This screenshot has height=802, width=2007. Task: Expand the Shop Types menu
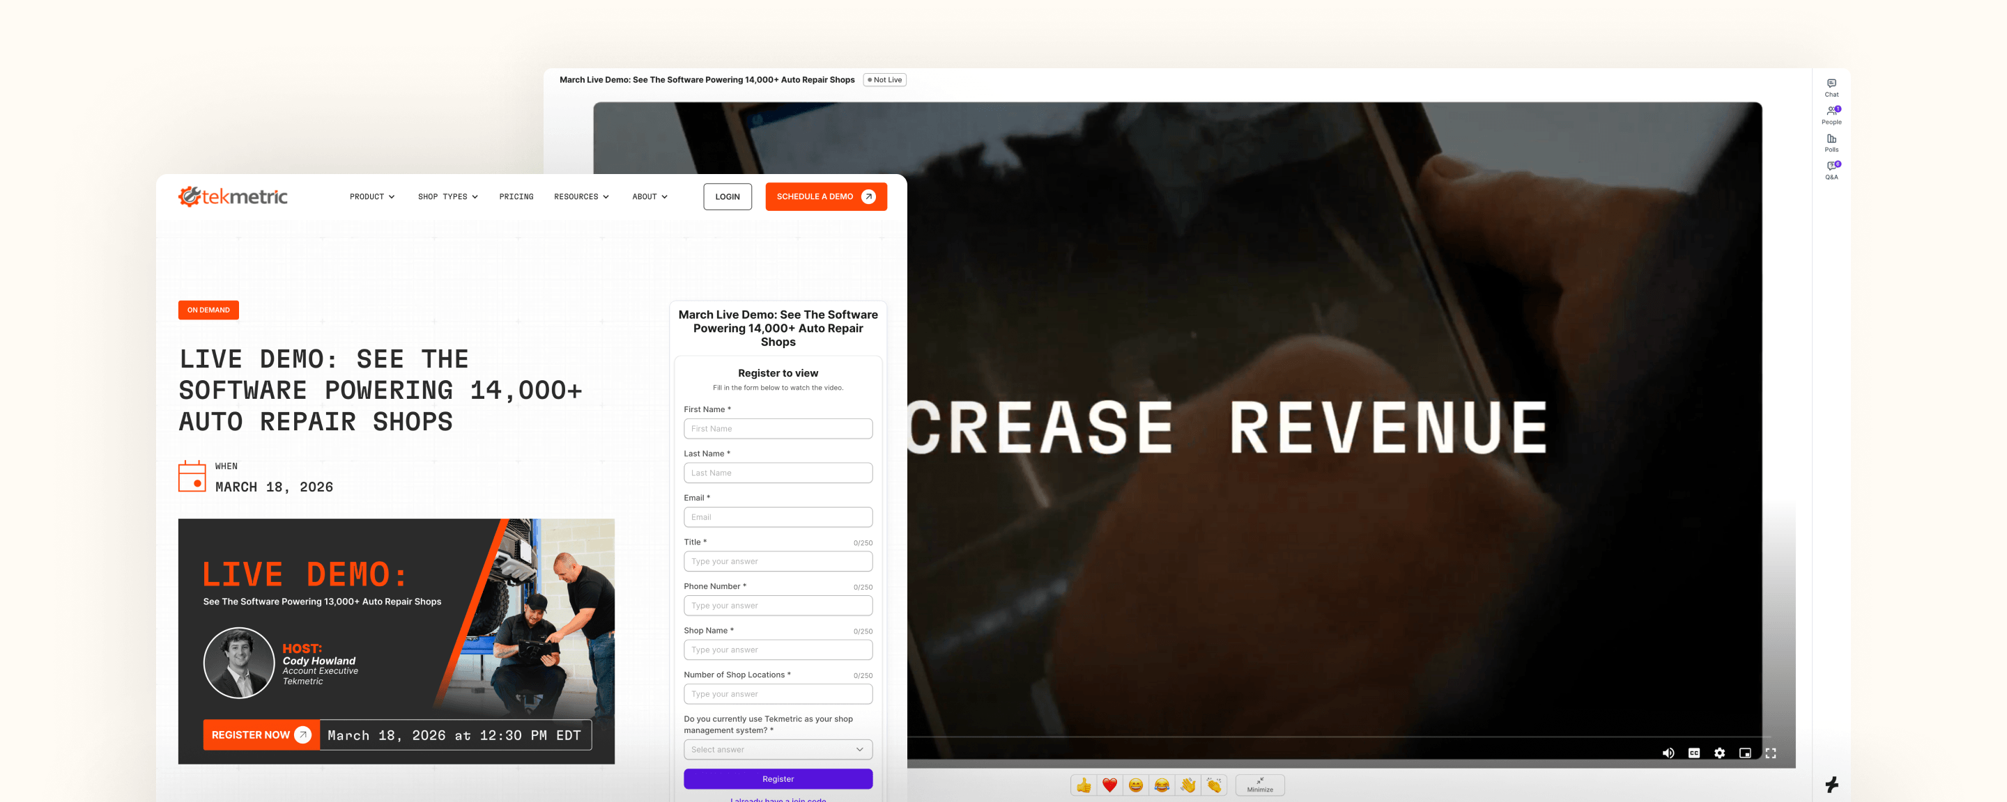click(x=447, y=197)
